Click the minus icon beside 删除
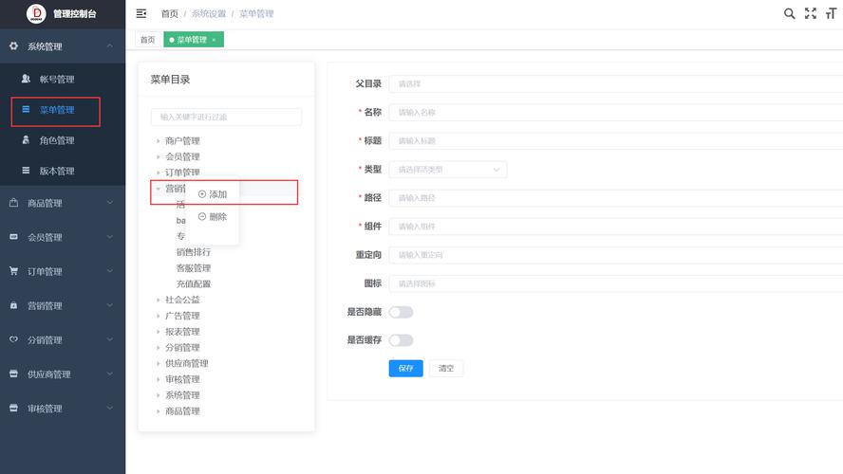Viewport: 843px width, 474px height. pyautogui.click(x=202, y=217)
